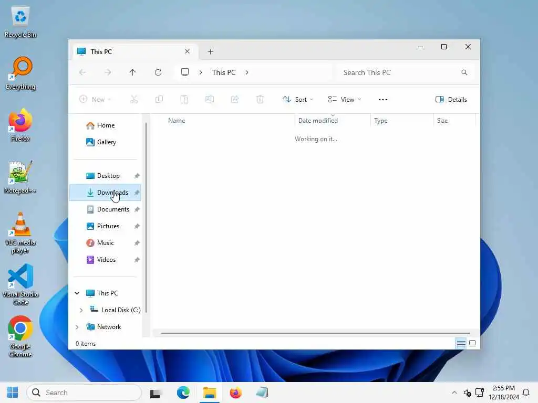Screen dimensions: 538x403
Task: Open the View dropdown
Action: [345, 99]
